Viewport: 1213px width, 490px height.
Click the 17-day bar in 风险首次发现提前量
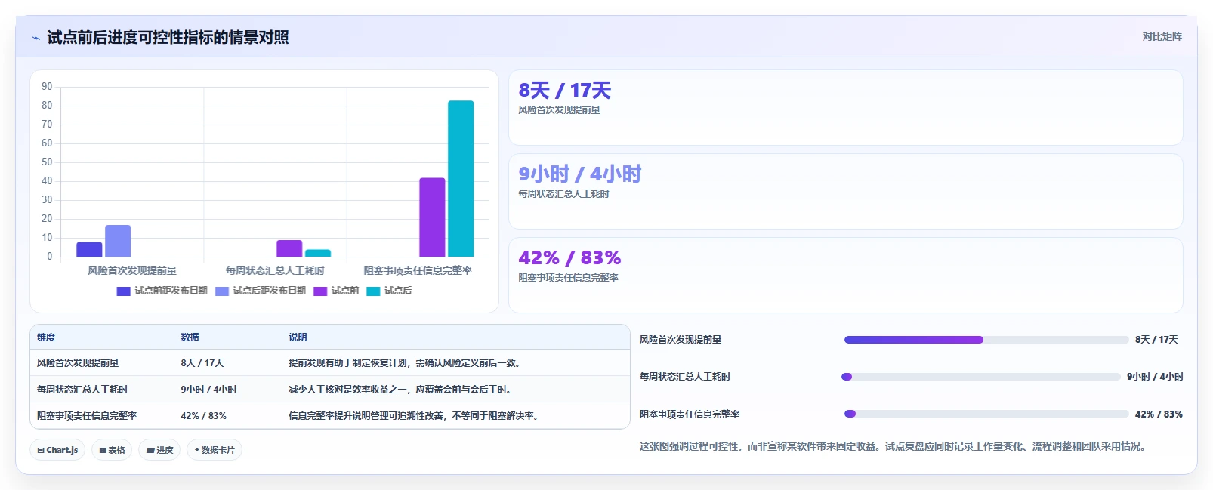pyautogui.click(x=118, y=241)
